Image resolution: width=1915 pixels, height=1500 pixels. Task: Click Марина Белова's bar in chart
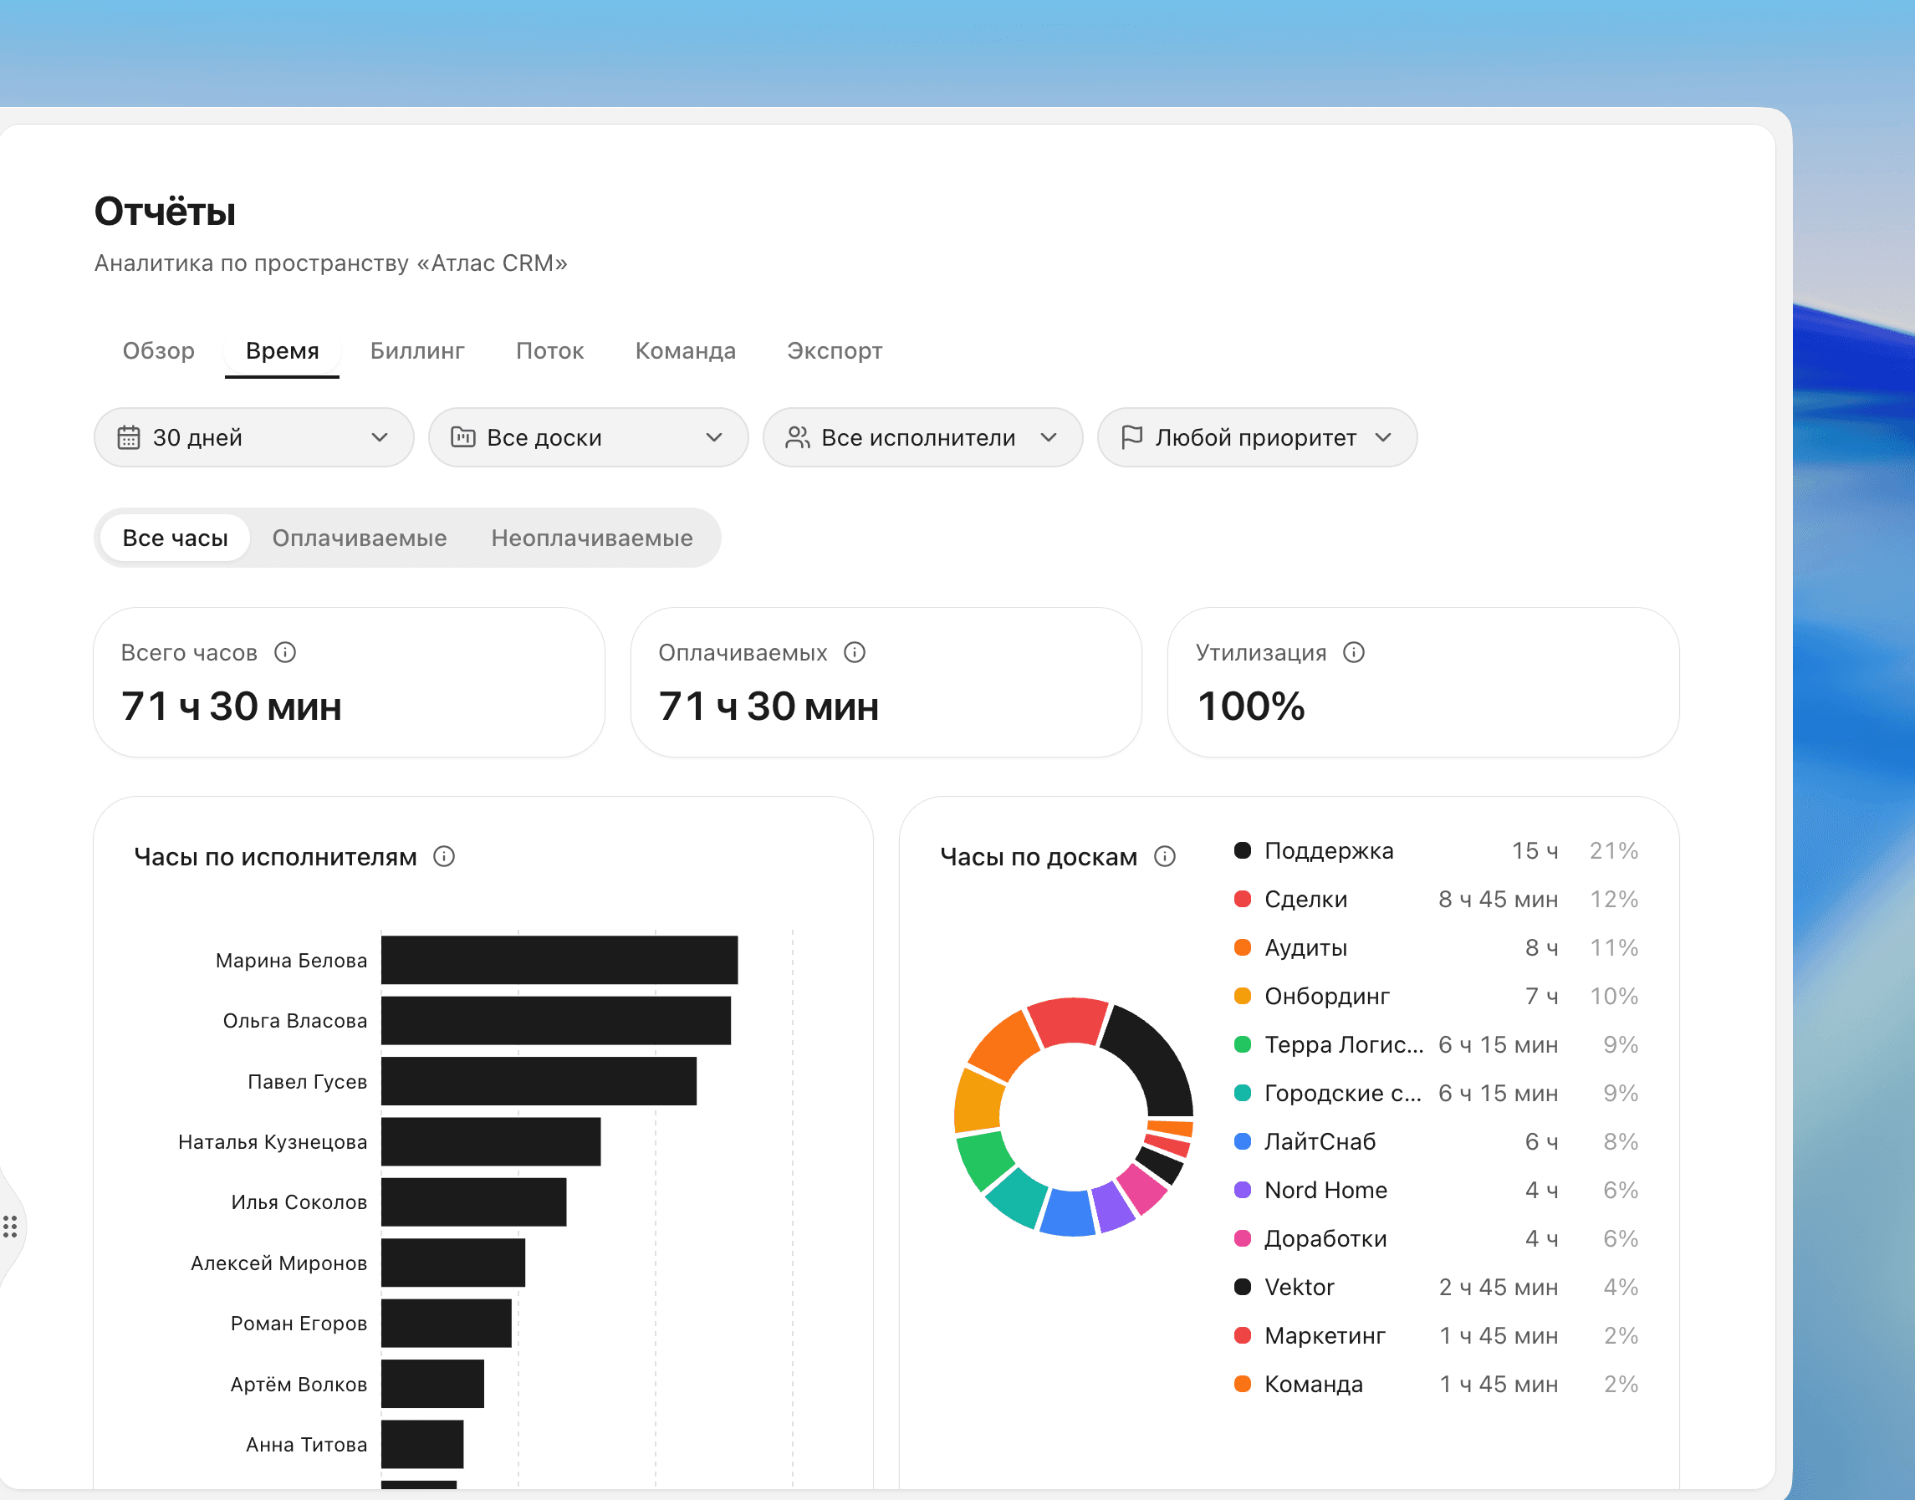click(x=559, y=960)
